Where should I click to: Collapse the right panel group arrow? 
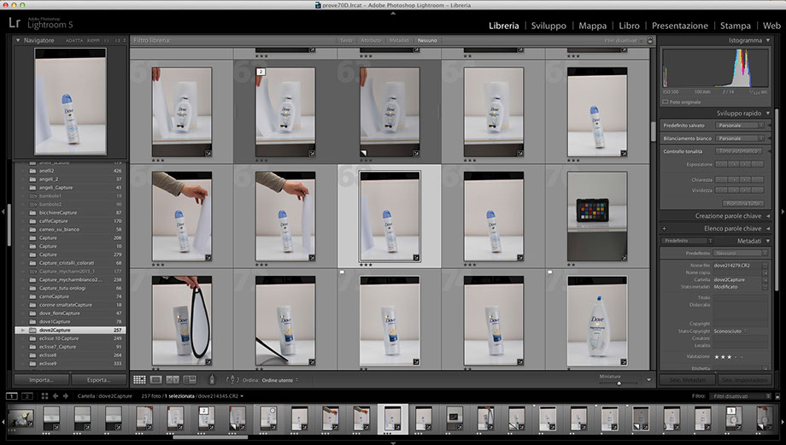click(x=783, y=212)
